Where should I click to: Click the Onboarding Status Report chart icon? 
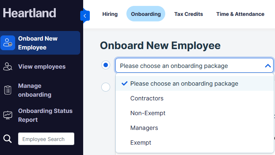tap(8, 115)
